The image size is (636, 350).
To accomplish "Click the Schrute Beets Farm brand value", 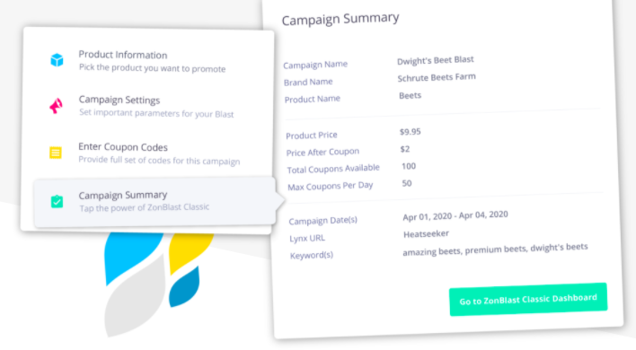I will point(437,77).
